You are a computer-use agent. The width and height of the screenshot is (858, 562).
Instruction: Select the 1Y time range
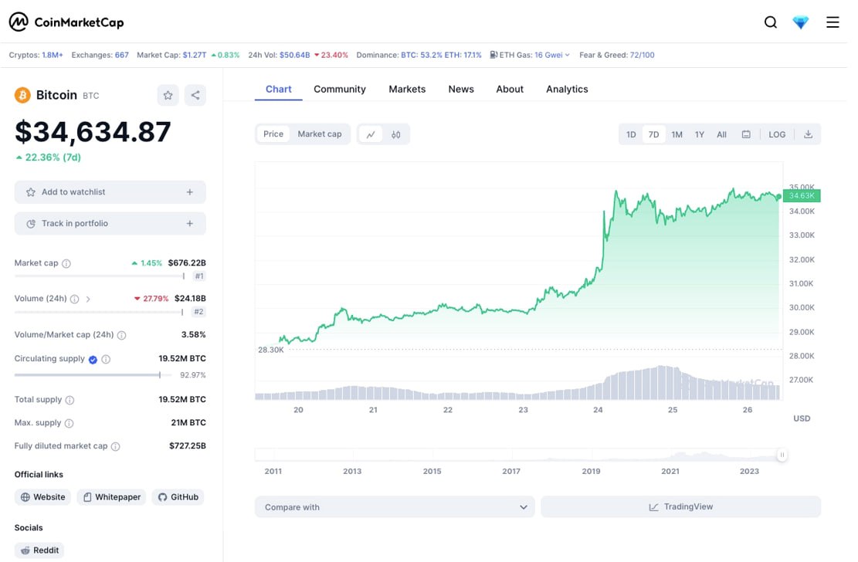pyautogui.click(x=700, y=134)
